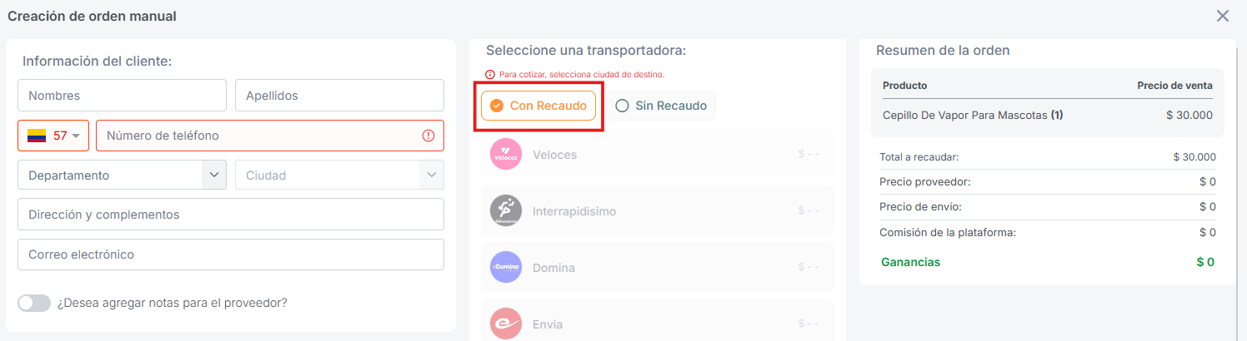Focus the Número de teléfono field
Image resolution: width=1247 pixels, height=341 pixels.
pyautogui.click(x=258, y=136)
